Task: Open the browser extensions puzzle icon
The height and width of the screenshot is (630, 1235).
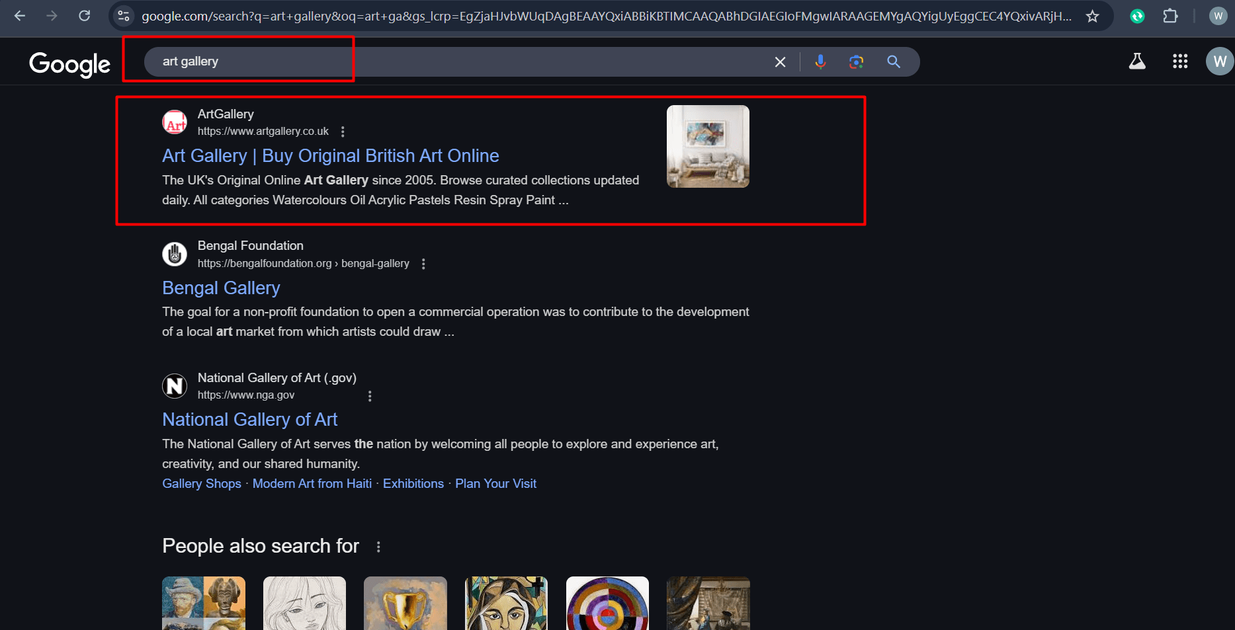Action: pos(1170,16)
